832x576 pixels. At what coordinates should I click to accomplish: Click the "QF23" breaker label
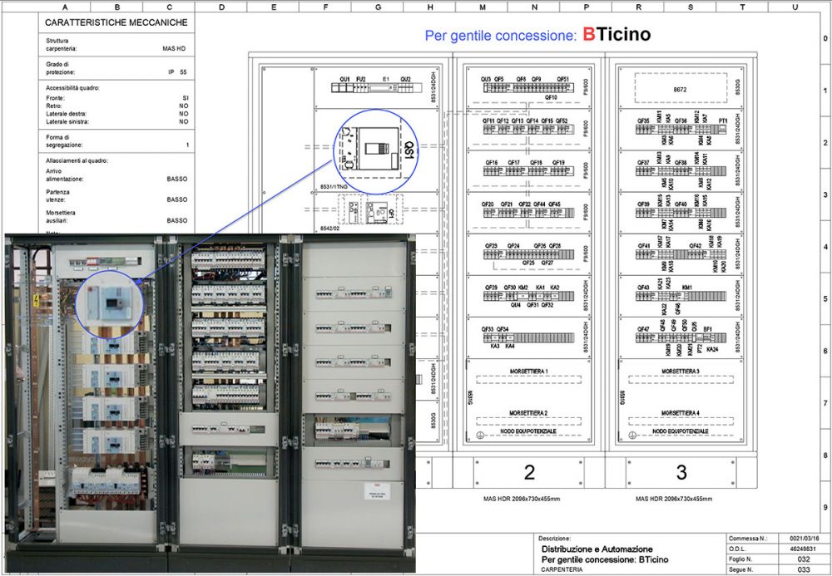(491, 246)
